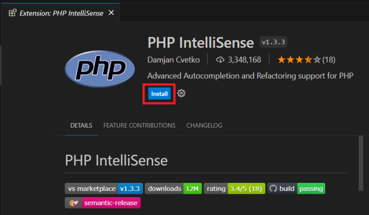The width and height of the screenshot is (369, 215).
Task: Click the download cloud icon beside 3,348,168
Action: [x=220, y=59]
